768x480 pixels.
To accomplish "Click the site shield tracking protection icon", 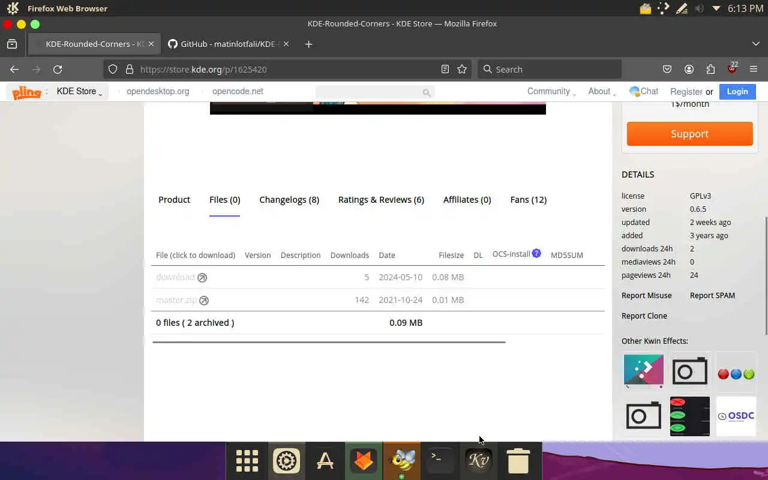I will (x=113, y=69).
